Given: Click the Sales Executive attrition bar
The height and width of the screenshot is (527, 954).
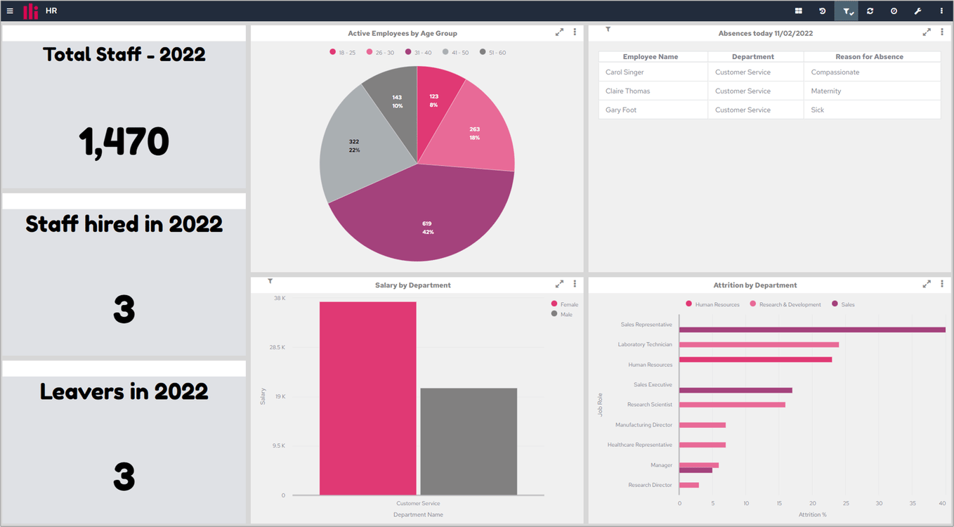Looking at the screenshot, I should pos(736,390).
